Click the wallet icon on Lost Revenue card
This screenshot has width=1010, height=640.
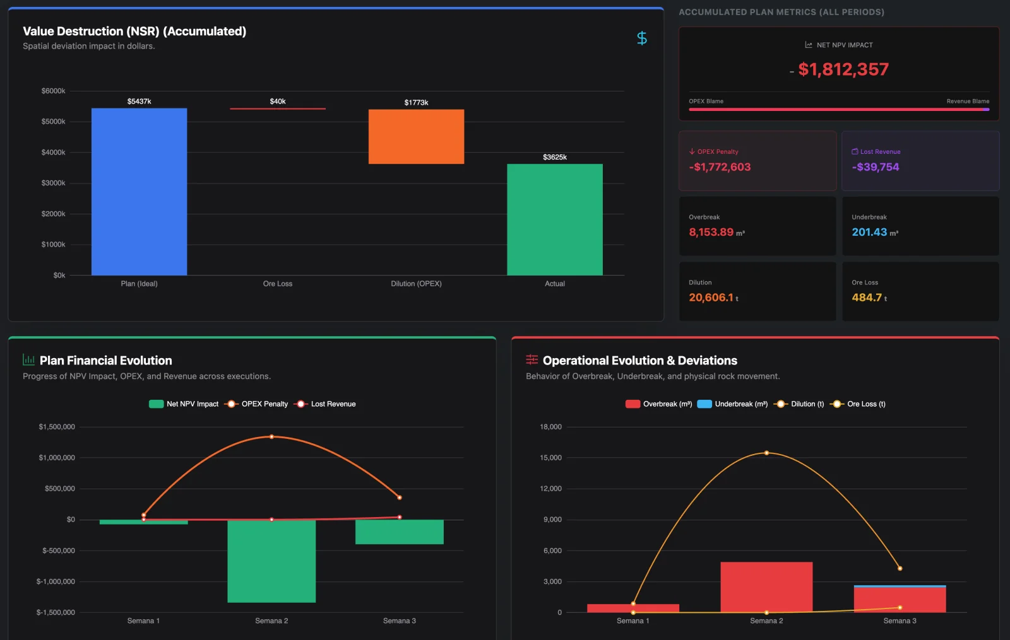pyautogui.click(x=855, y=151)
